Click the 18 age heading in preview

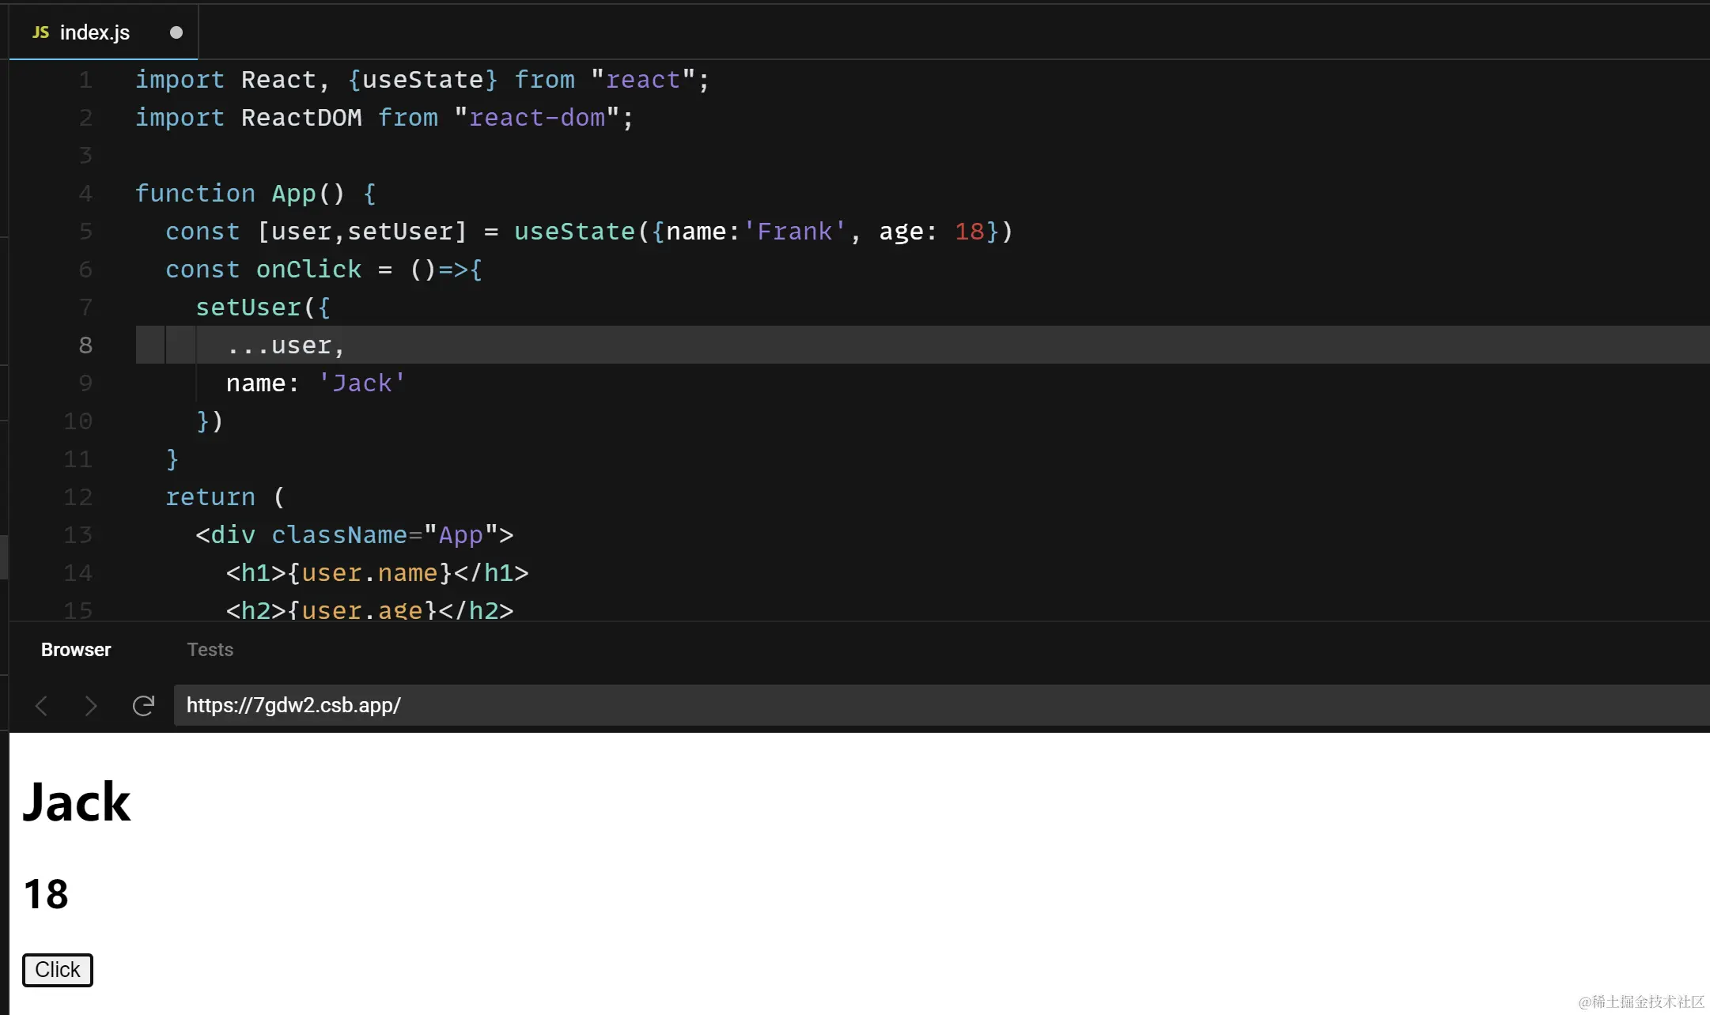click(x=46, y=894)
